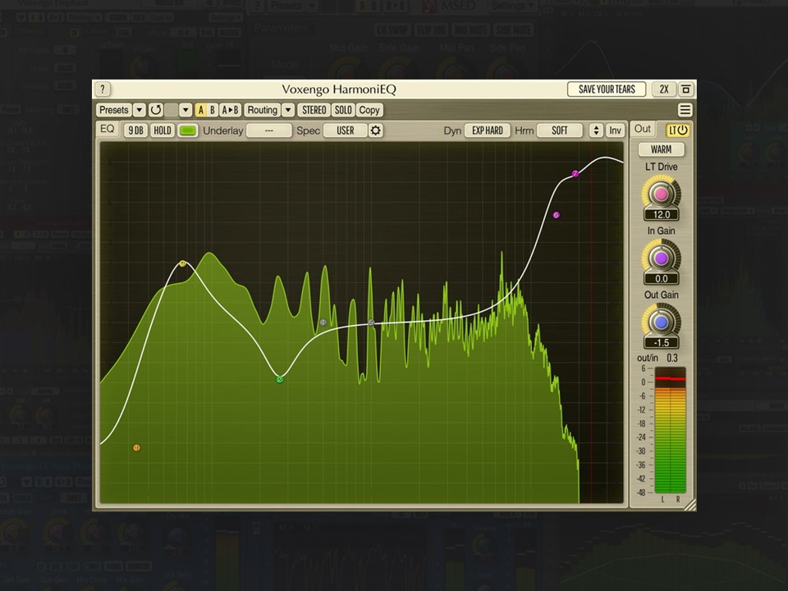
Task: Click the Copy button
Action: click(x=369, y=110)
